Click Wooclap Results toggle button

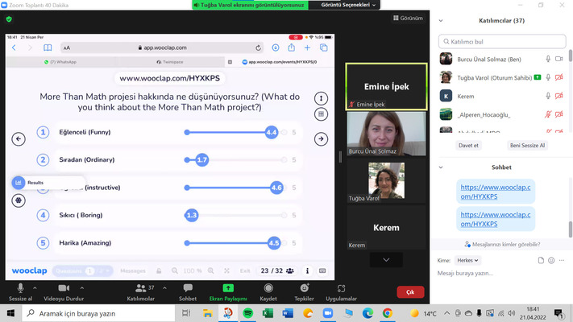(19, 183)
